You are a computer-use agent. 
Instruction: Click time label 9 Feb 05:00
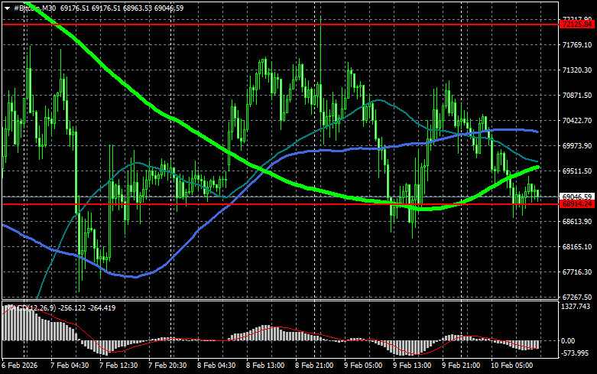363,366
